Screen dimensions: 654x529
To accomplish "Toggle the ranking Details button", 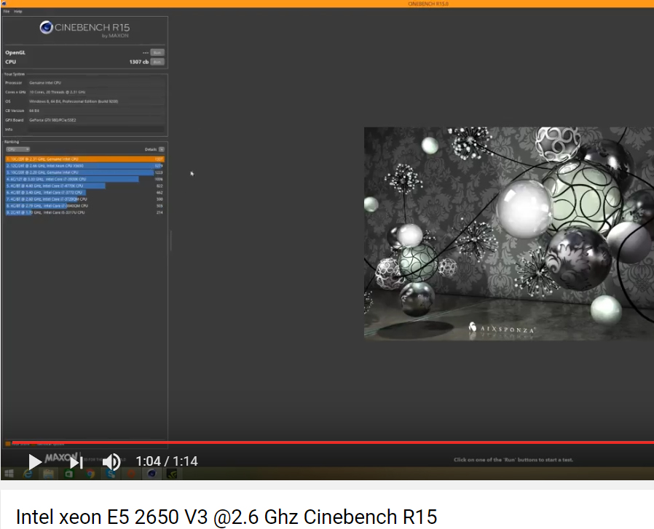I will click(x=162, y=149).
